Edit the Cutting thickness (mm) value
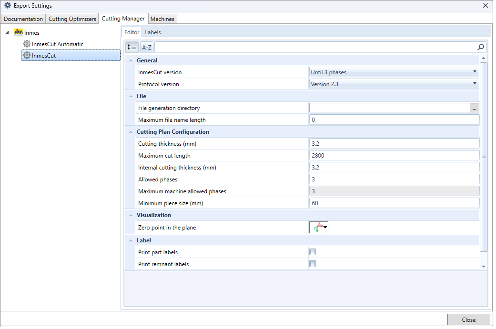This screenshot has height=329, width=496. click(x=394, y=143)
